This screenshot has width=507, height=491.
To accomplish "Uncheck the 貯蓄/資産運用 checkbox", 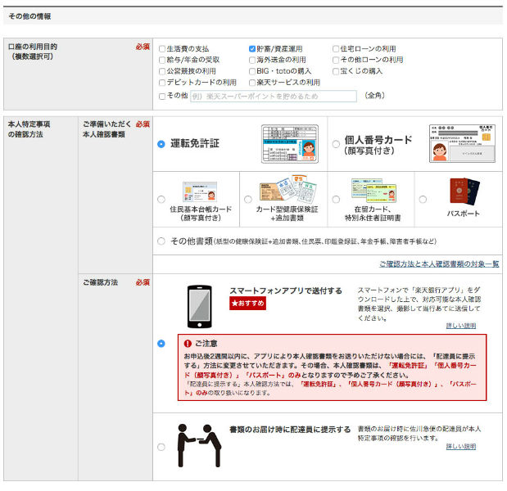I will (x=252, y=48).
